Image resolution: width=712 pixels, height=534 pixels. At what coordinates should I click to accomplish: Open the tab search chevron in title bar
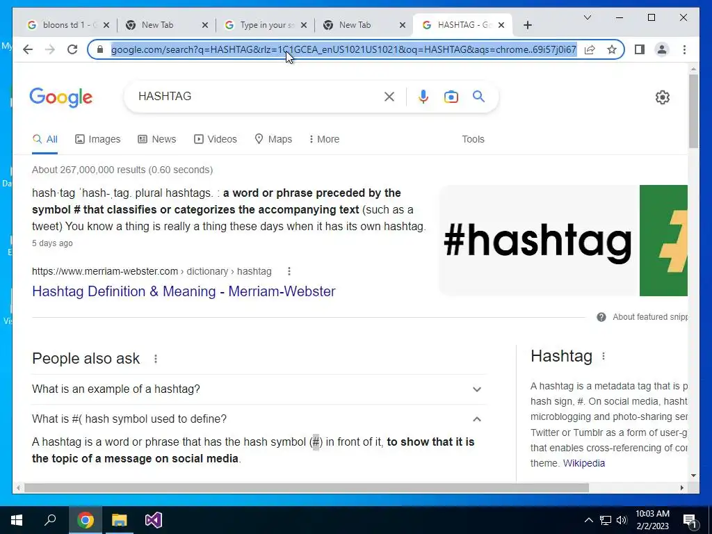click(x=587, y=17)
